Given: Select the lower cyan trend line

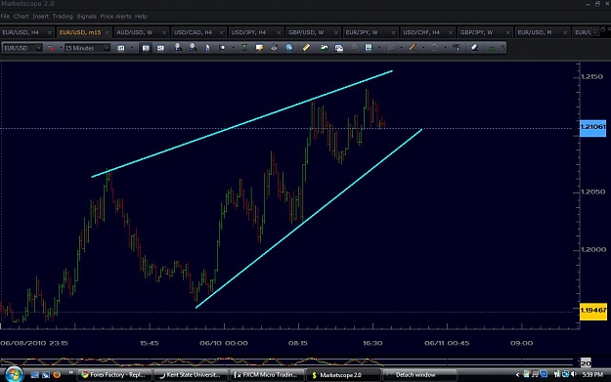Looking at the screenshot, I should click(x=309, y=219).
